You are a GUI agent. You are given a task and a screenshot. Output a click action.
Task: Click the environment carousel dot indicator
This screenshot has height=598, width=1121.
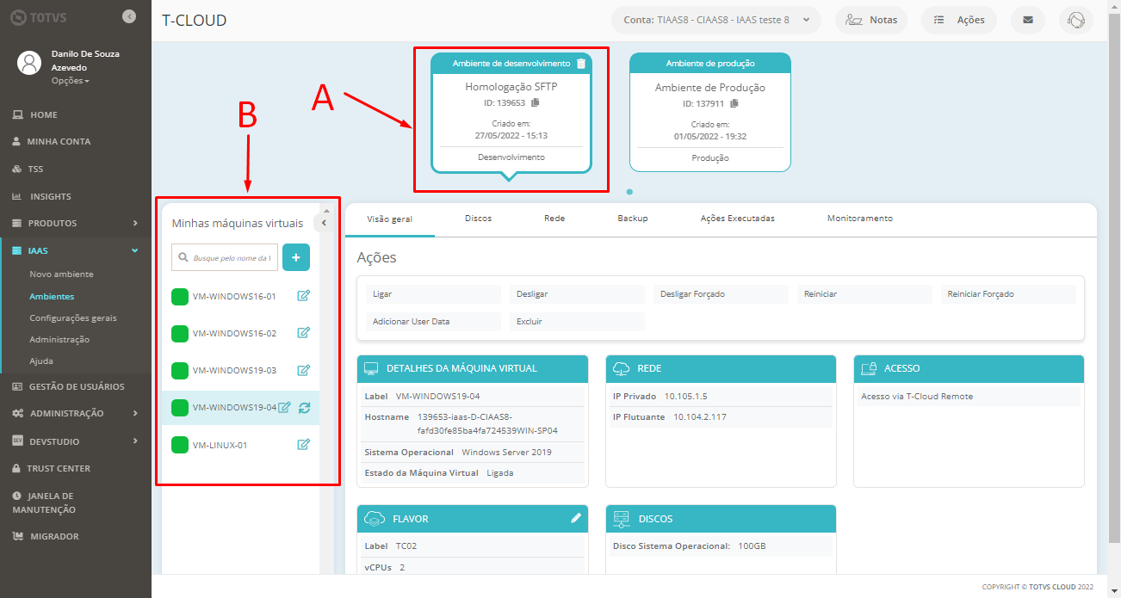629,192
